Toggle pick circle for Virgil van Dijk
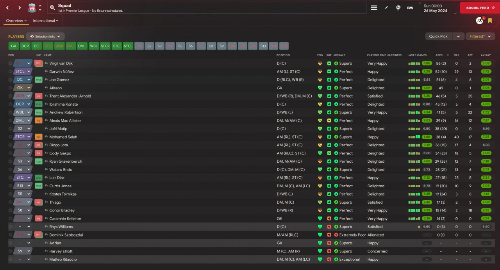 (11, 63)
